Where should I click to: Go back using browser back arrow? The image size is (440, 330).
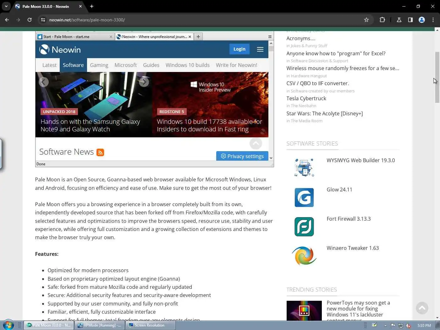click(x=7, y=20)
